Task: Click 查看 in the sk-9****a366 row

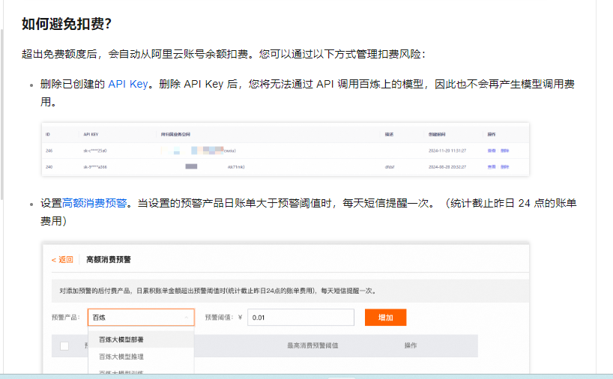Action: [492, 167]
